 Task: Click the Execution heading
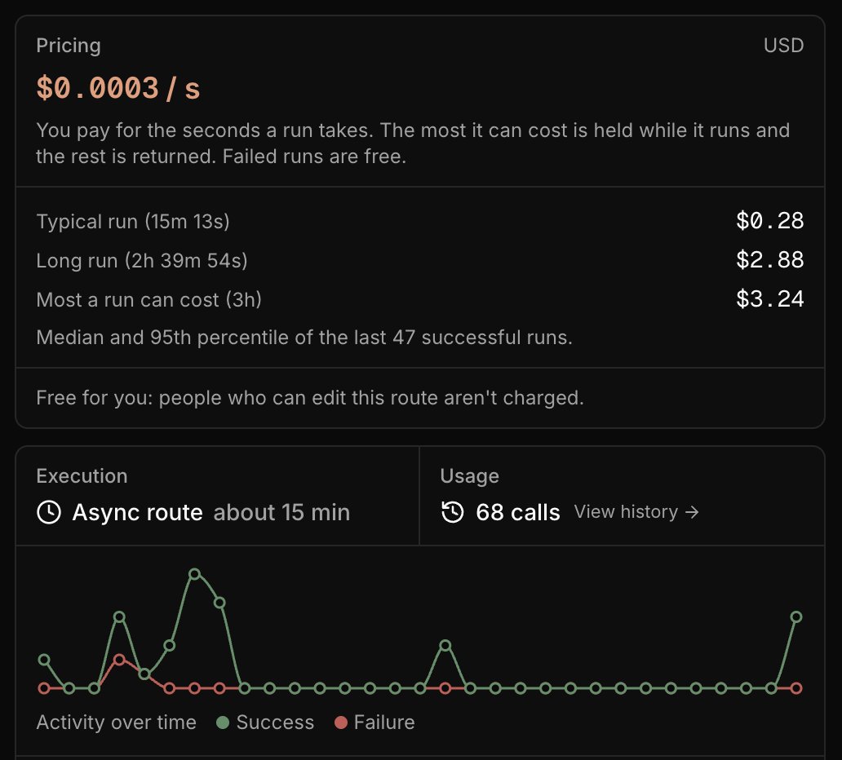click(82, 476)
